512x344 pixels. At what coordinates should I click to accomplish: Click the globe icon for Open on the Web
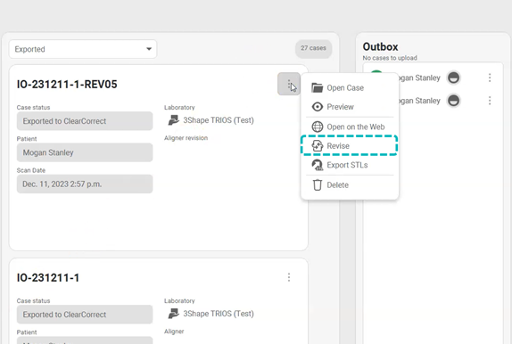tap(317, 127)
